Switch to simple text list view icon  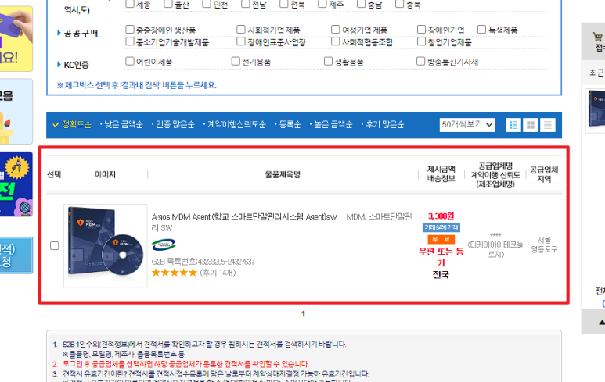(x=548, y=125)
